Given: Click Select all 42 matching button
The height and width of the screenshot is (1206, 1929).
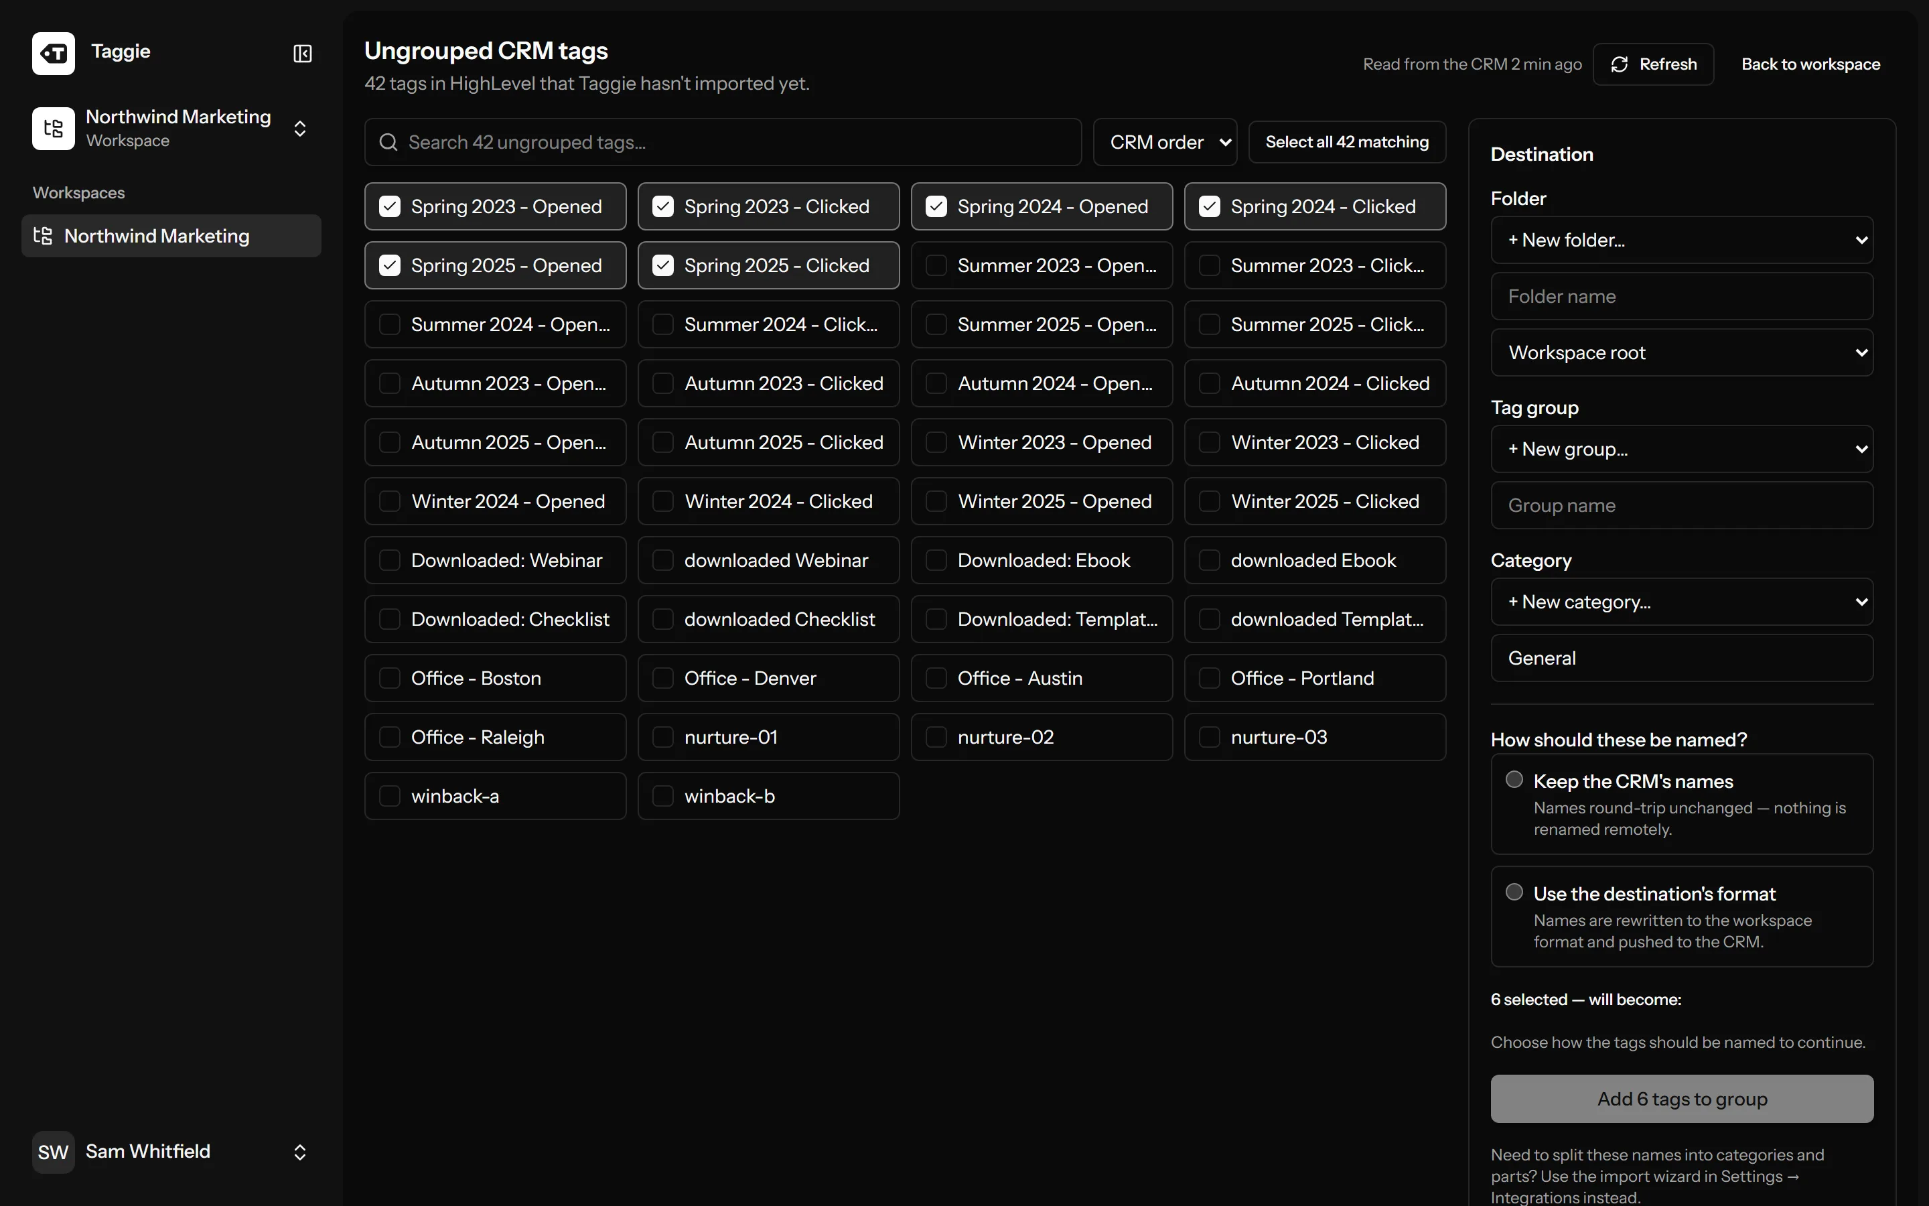Looking at the screenshot, I should tap(1347, 142).
